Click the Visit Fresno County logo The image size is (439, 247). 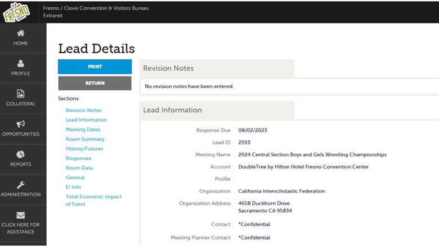[x=16, y=12]
